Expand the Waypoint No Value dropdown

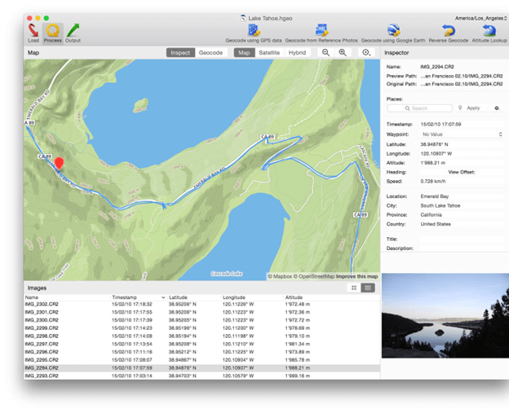[x=462, y=134]
